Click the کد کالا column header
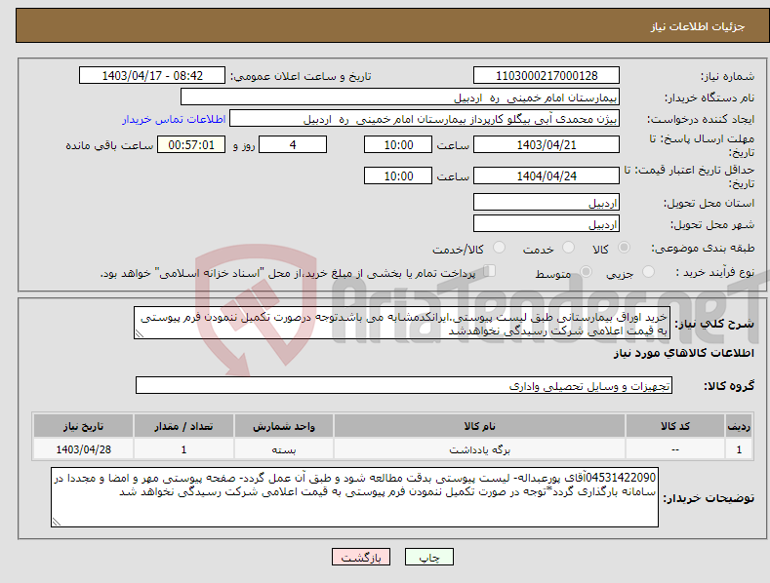The image size is (770, 583). (675, 426)
